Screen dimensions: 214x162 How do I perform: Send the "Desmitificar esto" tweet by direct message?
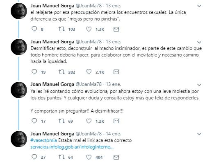(x=116, y=72)
